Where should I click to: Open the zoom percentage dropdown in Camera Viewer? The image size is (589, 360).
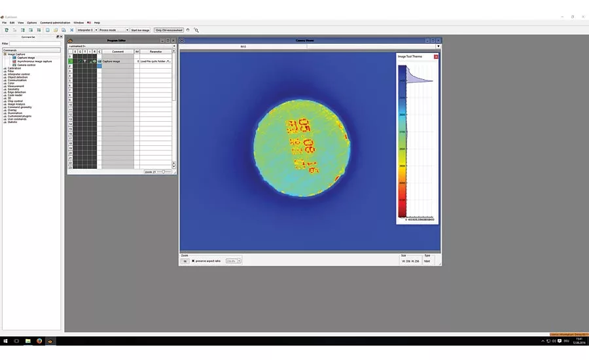[239, 261]
